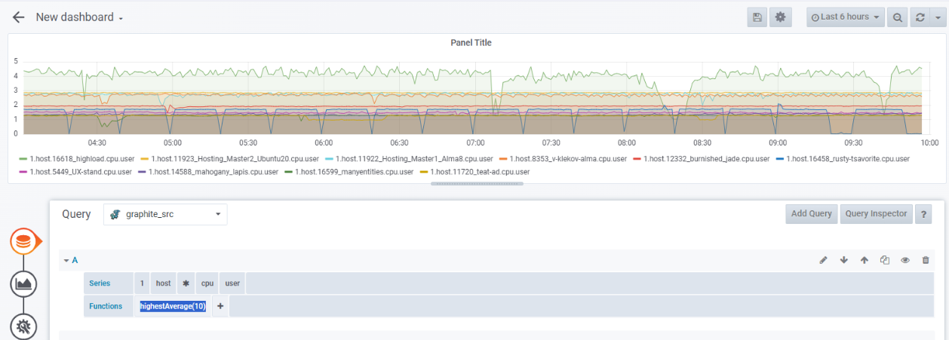Image resolution: width=949 pixels, height=340 pixels.
Task: Switch to the Visualization tab chart icon
Action: pyautogui.click(x=24, y=284)
